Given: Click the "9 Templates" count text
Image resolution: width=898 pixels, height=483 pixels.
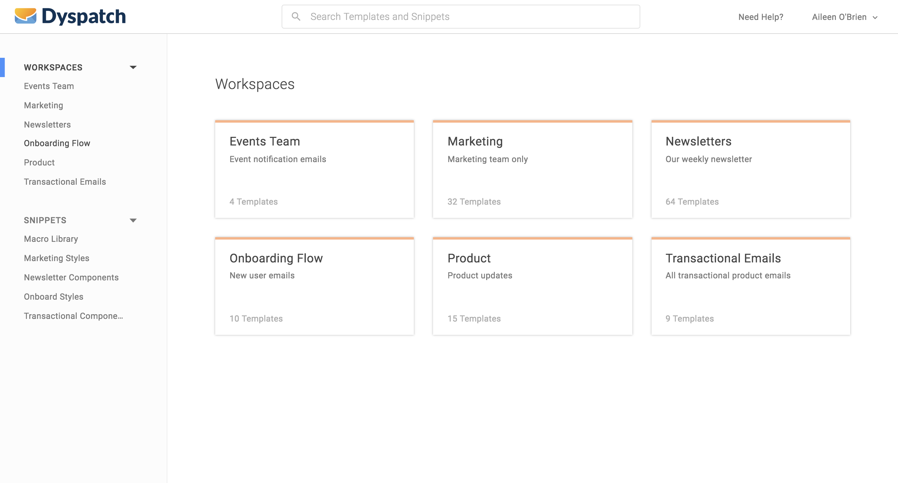Looking at the screenshot, I should pyautogui.click(x=689, y=318).
